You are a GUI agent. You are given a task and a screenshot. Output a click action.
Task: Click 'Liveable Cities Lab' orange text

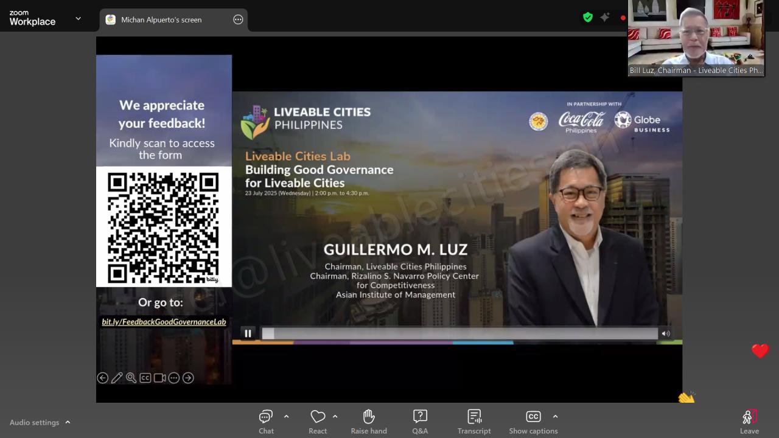click(298, 156)
